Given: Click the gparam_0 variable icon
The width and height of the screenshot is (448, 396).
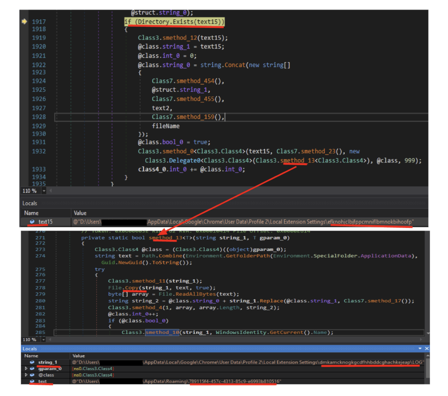Looking at the screenshot, I should 32,369.
